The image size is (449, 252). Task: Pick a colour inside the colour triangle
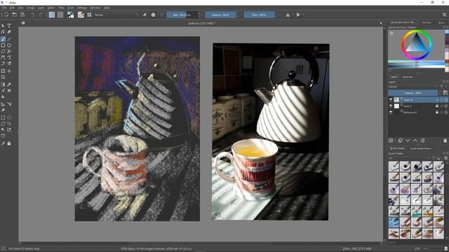(416, 43)
